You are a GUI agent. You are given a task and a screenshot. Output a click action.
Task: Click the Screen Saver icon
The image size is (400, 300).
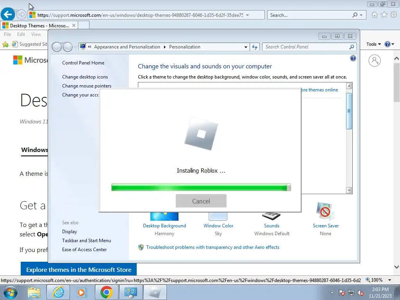pos(325,211)
